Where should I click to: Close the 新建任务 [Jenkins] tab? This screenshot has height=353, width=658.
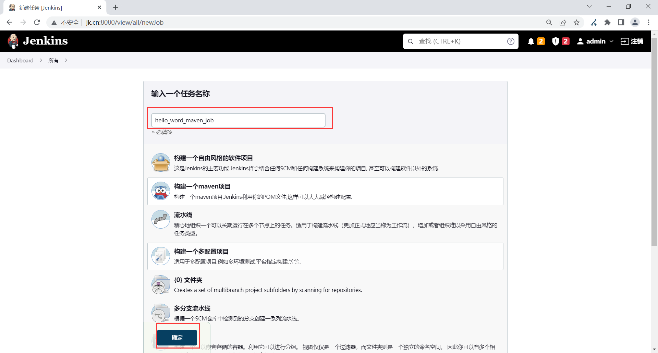pos(99,7)
